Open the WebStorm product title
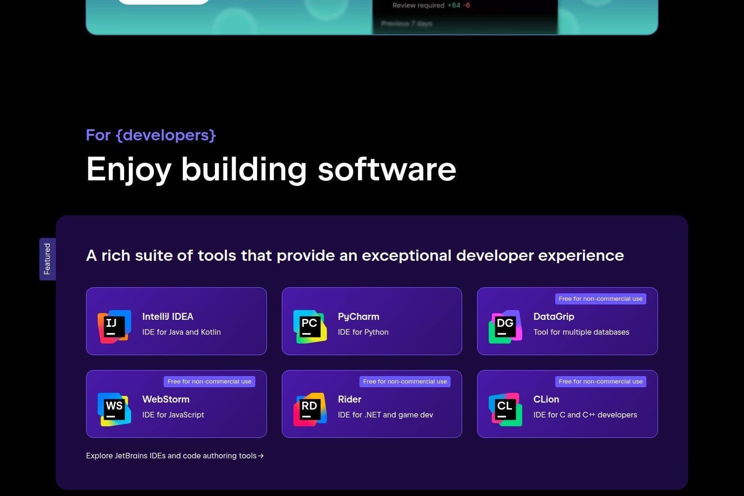The width and height of the screenshot is (744, 496). (x=166, y=399)
